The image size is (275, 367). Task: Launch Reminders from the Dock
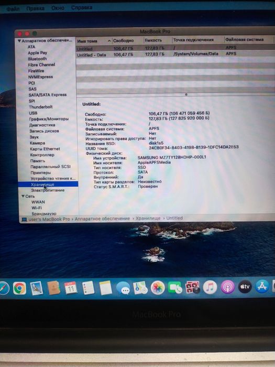pos(88,288)
